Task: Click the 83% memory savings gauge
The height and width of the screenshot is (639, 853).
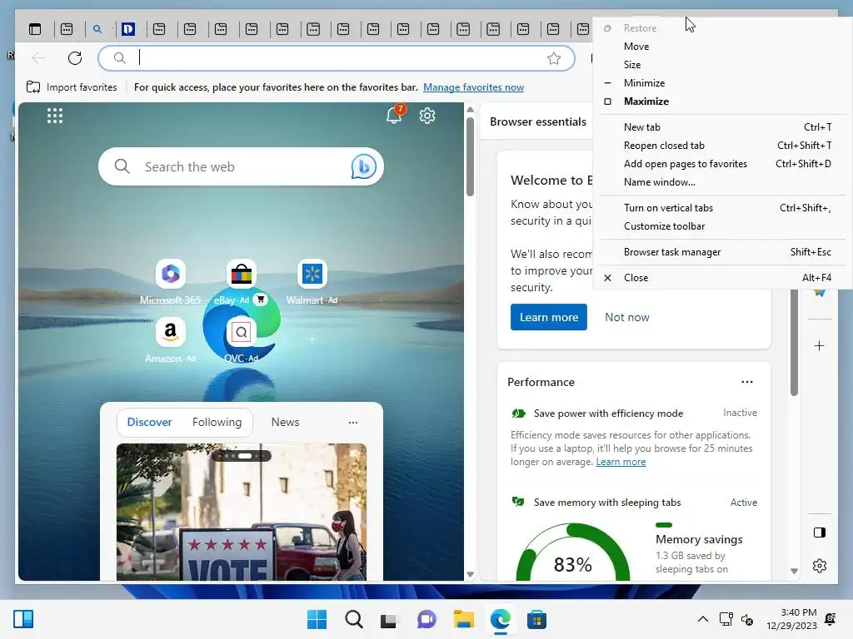Action: (573, 552)
